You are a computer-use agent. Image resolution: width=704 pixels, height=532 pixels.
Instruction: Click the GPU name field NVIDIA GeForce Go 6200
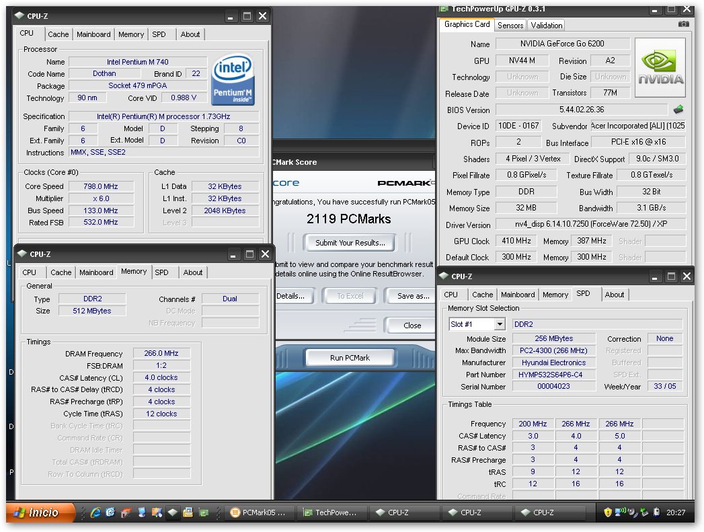pyautogui.click(x=562, y=44)
